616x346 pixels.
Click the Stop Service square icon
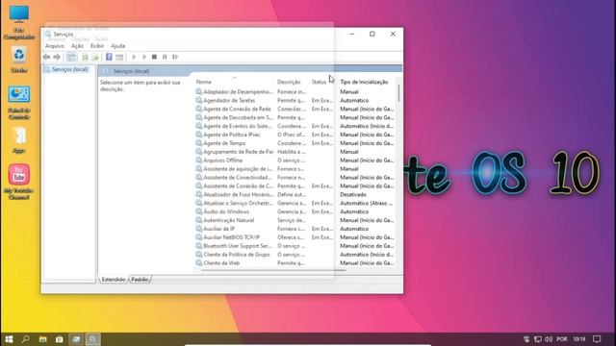click(x=154, y=57)
